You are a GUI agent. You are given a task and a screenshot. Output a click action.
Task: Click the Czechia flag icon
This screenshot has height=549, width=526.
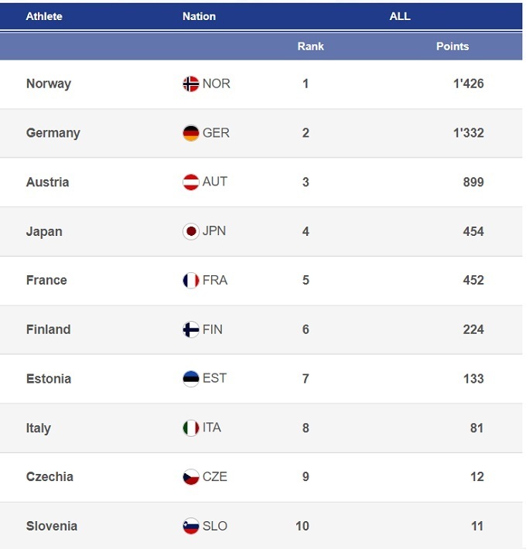pyautogui.click(x=191, y=477)
